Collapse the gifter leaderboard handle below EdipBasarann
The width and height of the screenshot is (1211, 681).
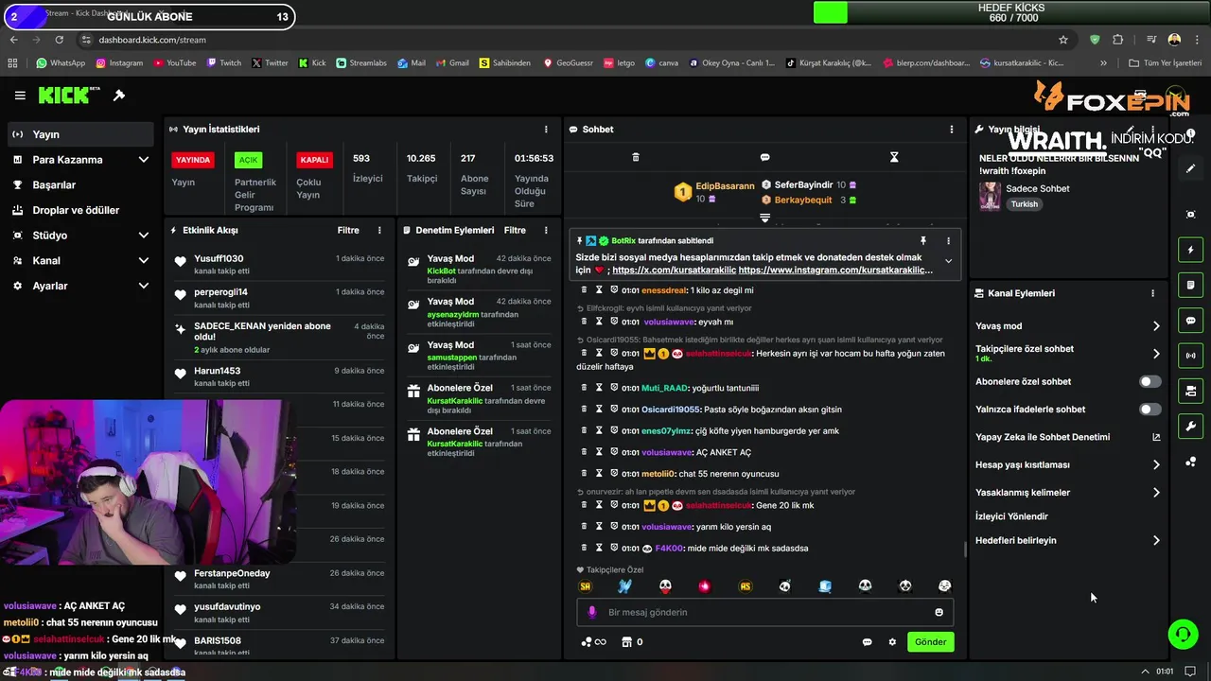[764, 218]
